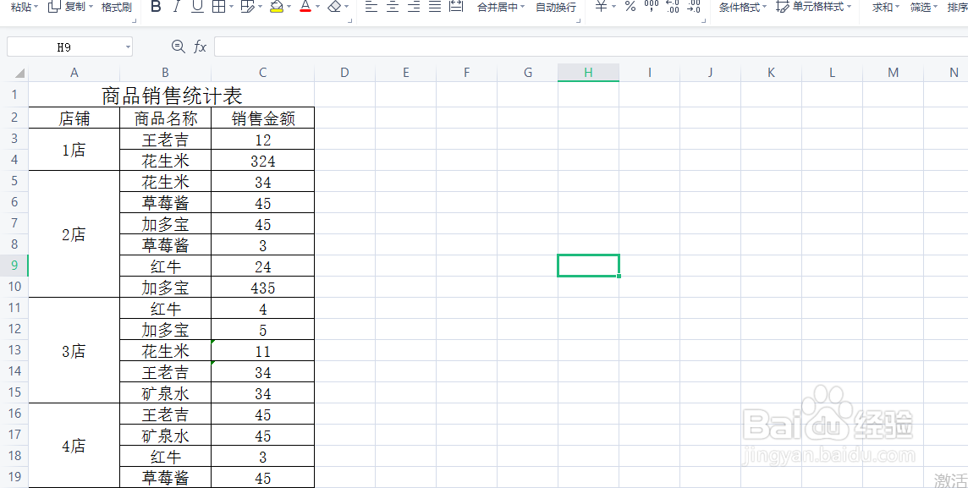968x488 pixels.
Task: Select the 商品名称 header cell
Action: click(x=166, y=118)
